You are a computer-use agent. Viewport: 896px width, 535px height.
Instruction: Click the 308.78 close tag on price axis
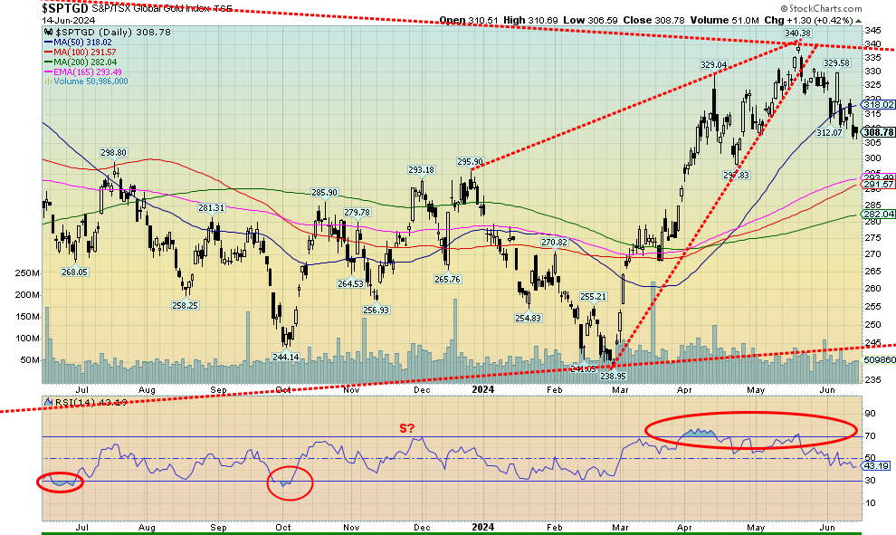(x=878, y=132)
